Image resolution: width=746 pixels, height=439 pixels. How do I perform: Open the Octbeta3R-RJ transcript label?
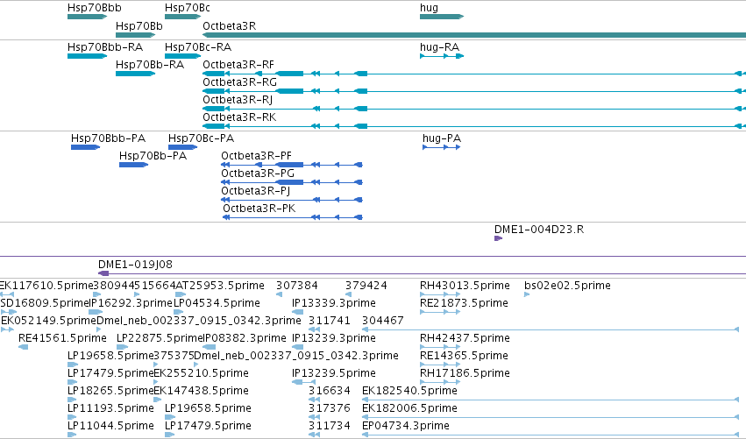tap(238, 100)
